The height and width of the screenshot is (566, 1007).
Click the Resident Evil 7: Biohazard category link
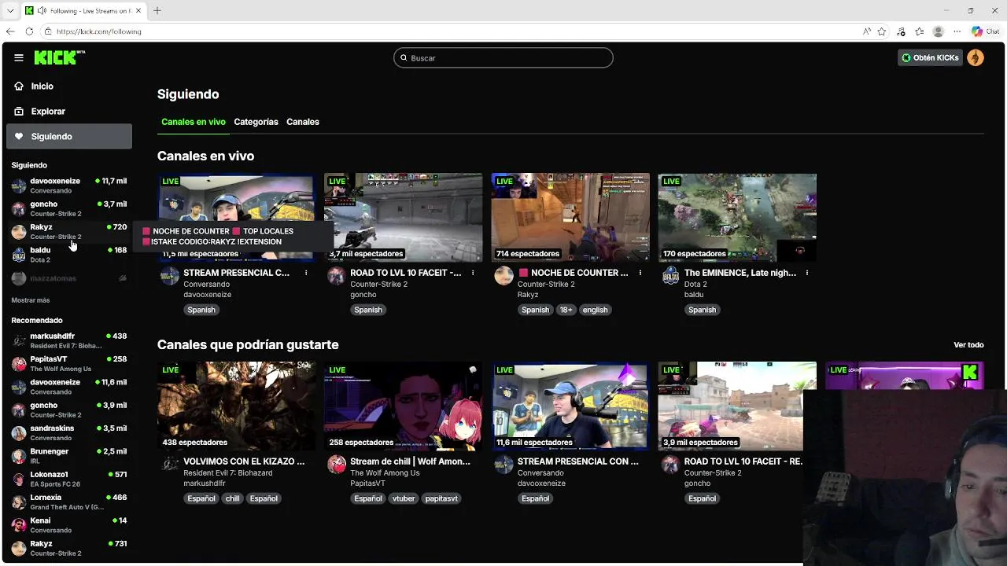(228, 473)
